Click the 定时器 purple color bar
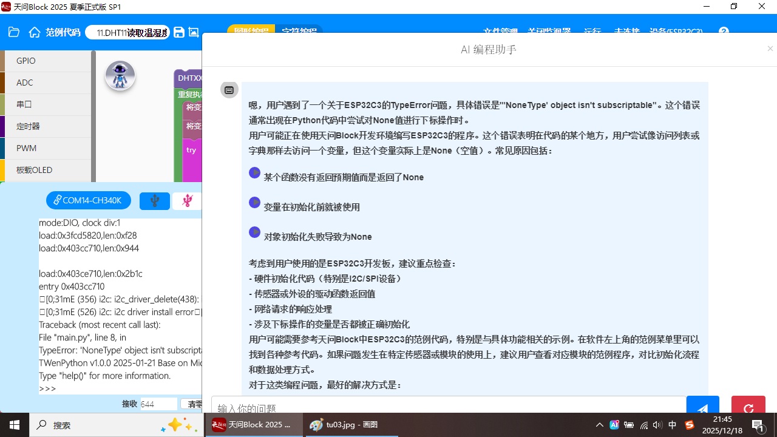This screenshot has height=437, width=777. [2, 126]
